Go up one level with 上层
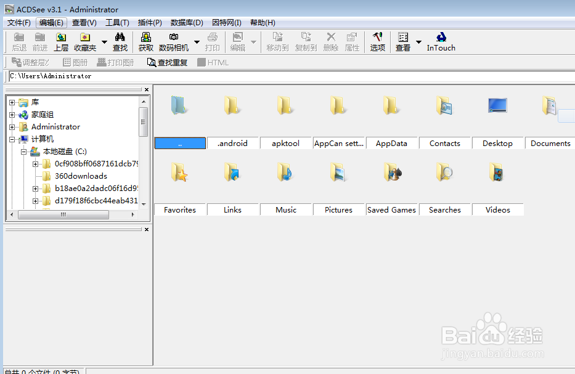This screenshot has width=575, height=374. click(x=61, y=42)
